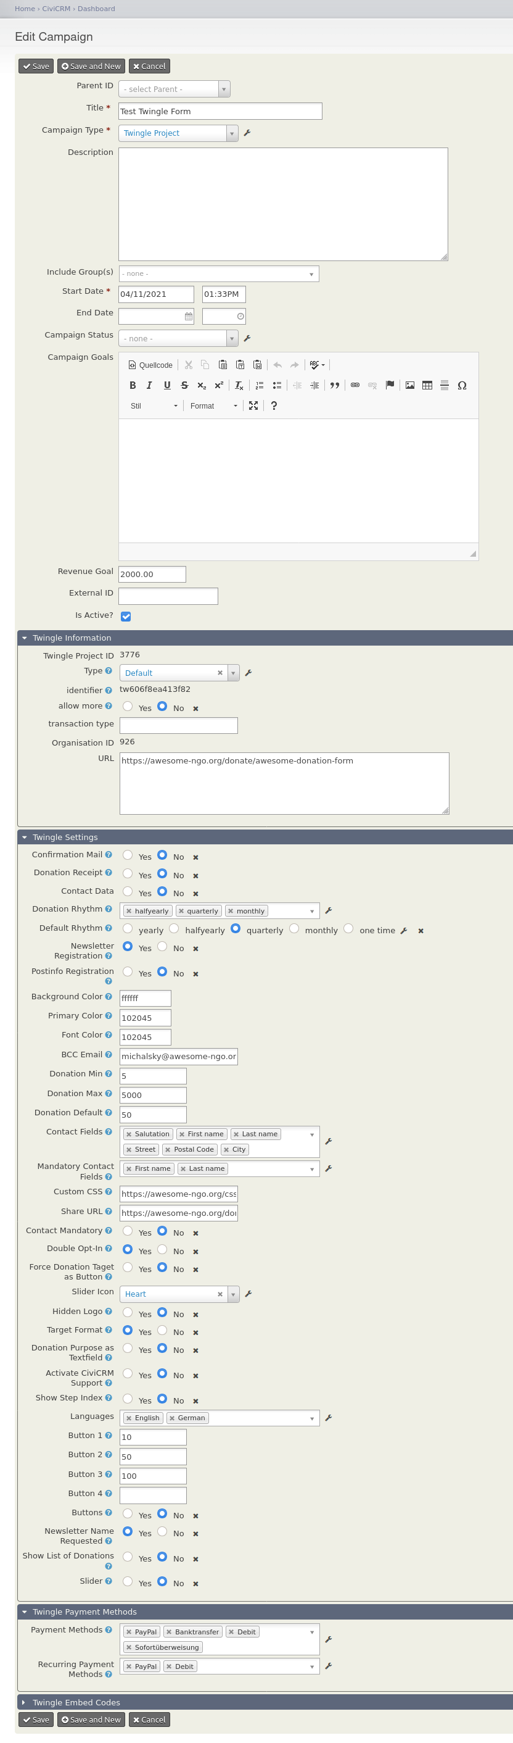The width and height of the screenshot is (513, 1743).
Task: Click the help icon next to Background Color
Action: coord(109,997)
